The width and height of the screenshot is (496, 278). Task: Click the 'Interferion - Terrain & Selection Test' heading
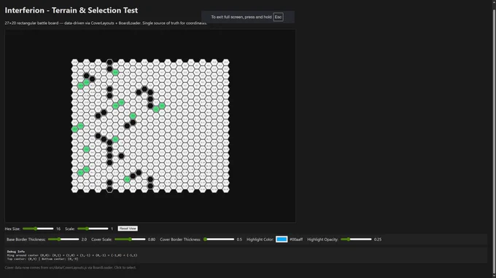click(x=71, y=10)
